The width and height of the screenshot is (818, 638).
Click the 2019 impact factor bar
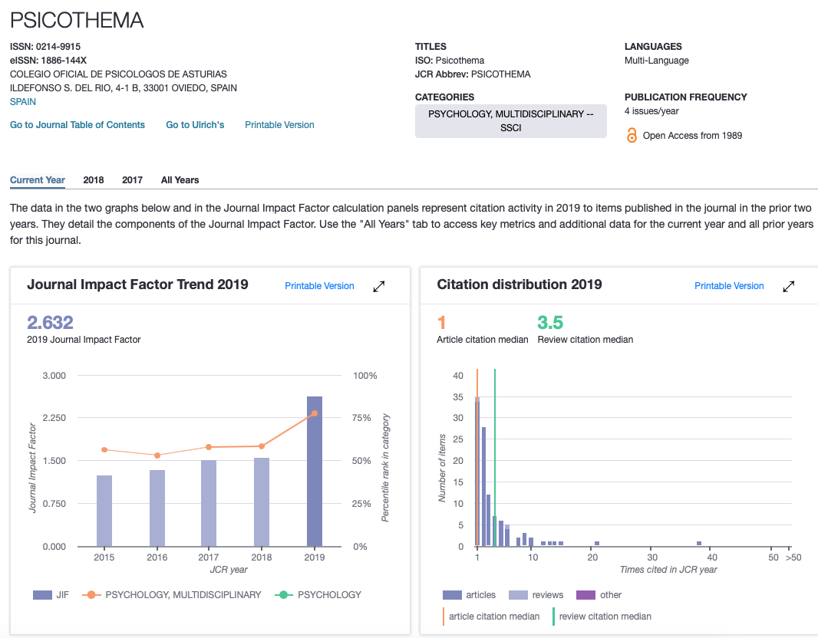coord(315,471)
